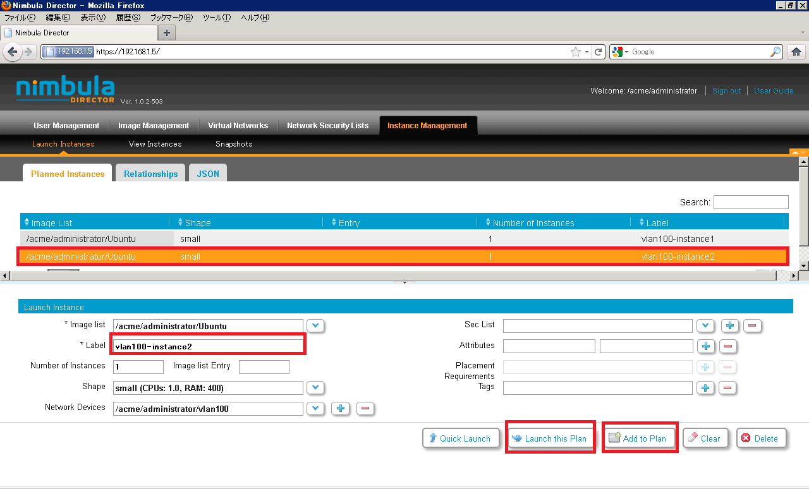Click the Search input field
This screenshot has height=489, width=809.
pos(751,202)
